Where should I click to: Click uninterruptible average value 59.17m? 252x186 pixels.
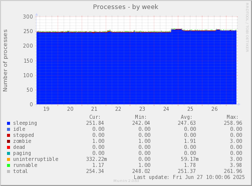pyautogui.click(x=190, y=159)
